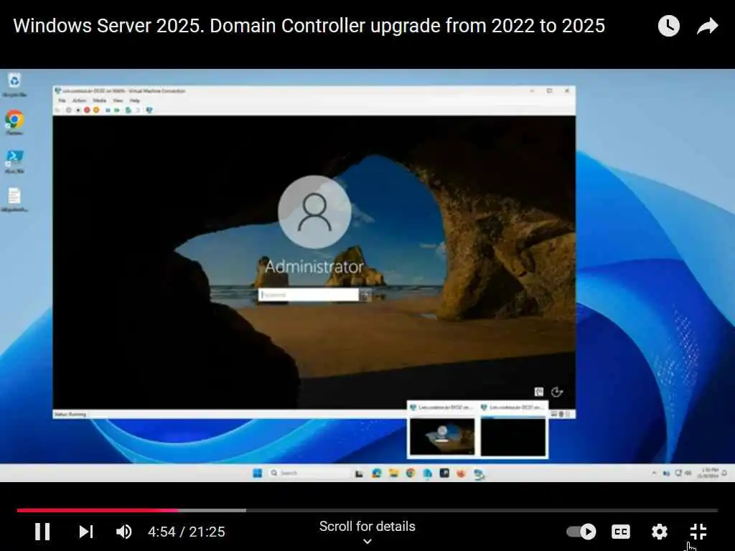The image size is (735, 551).
Task: Click the VM Turn Off toolbar icon
Action: pyautogui.click(x=78, y=110)
